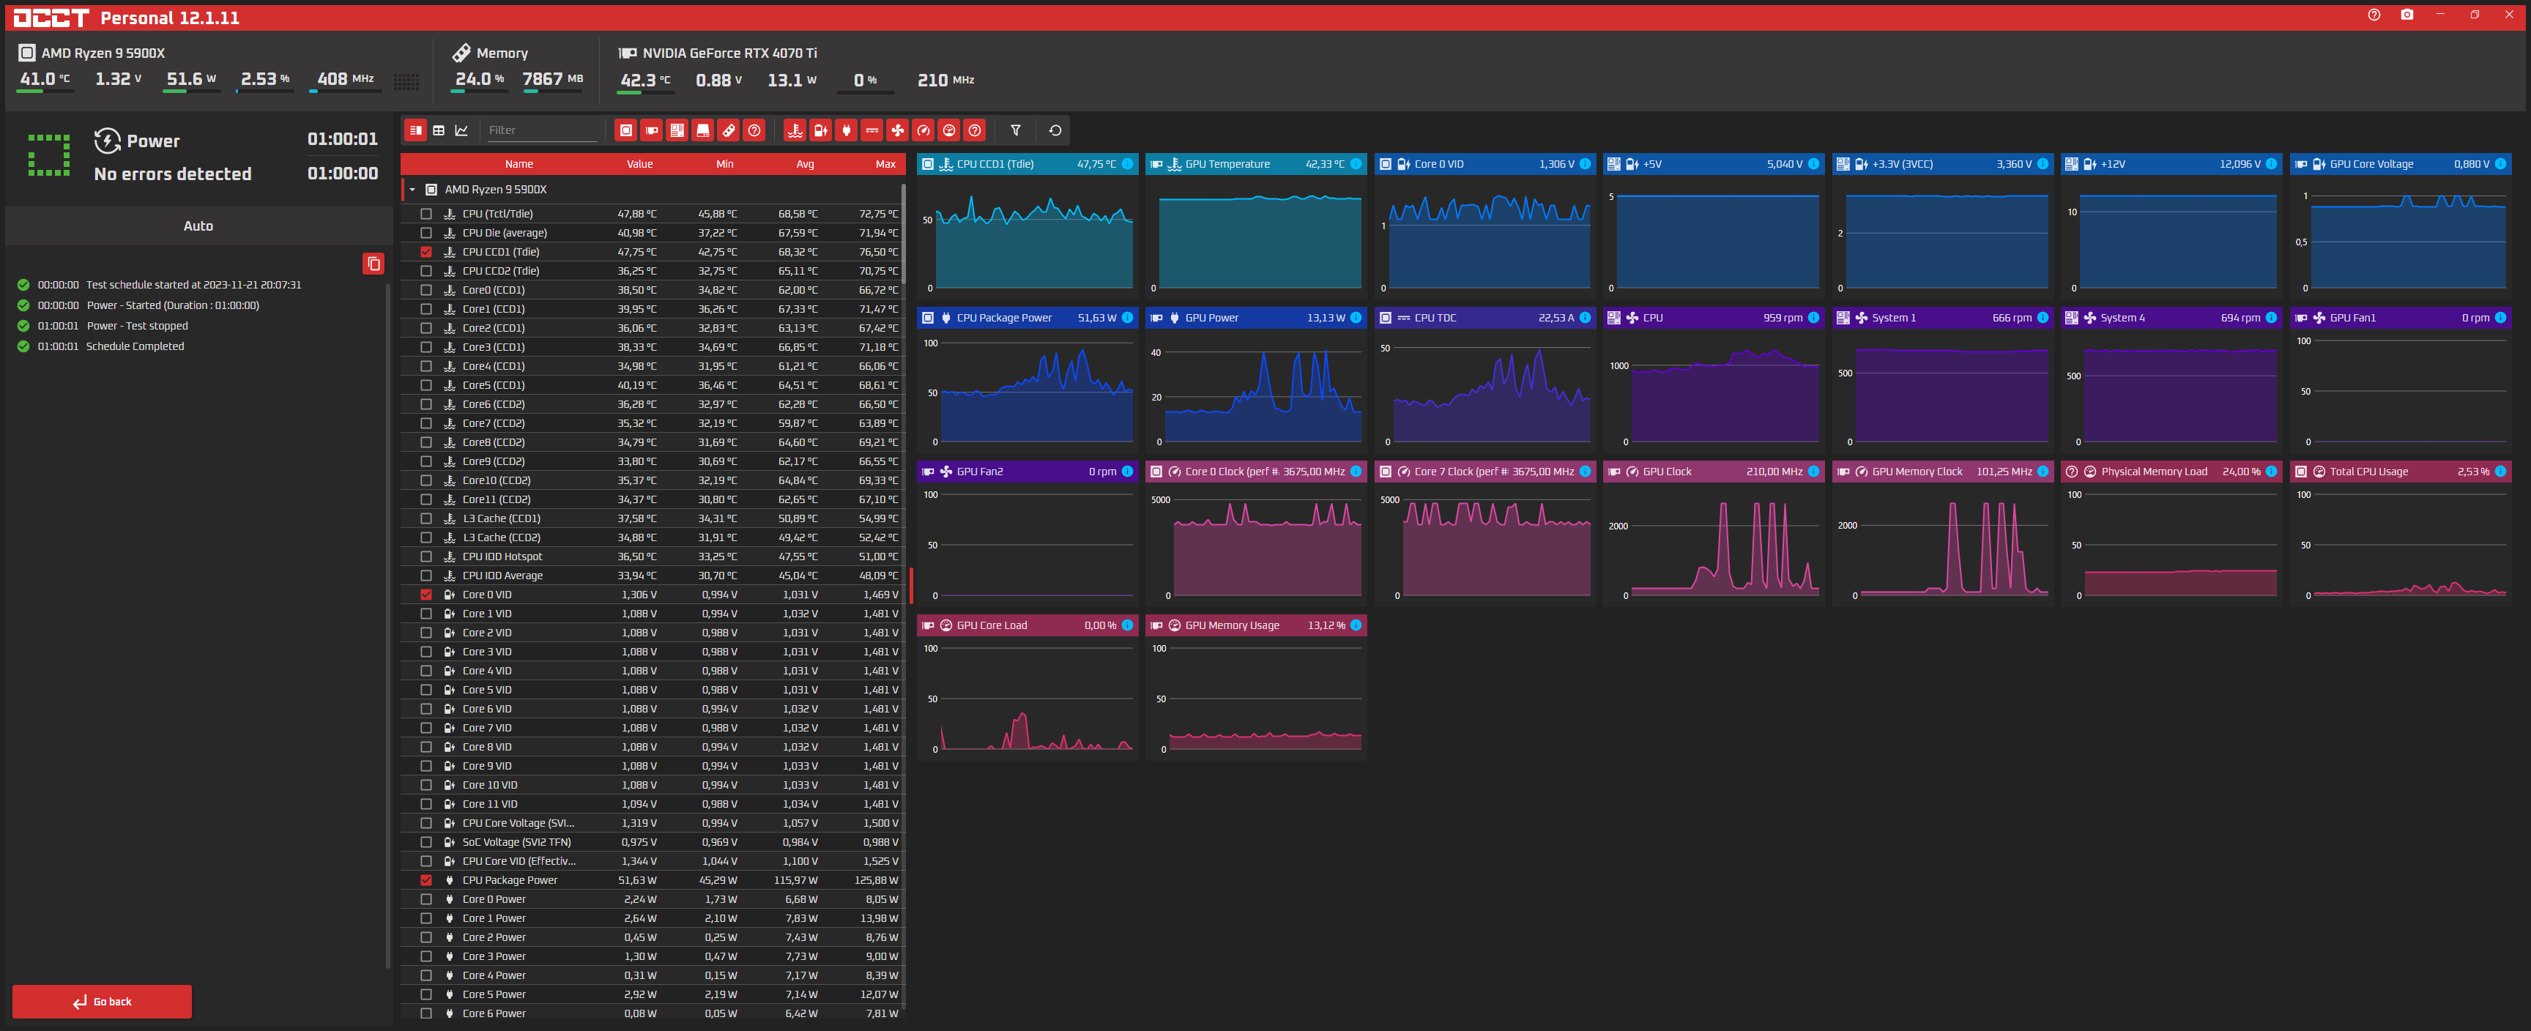Click the GPU Memory Usage graph header

[1256, 625]
